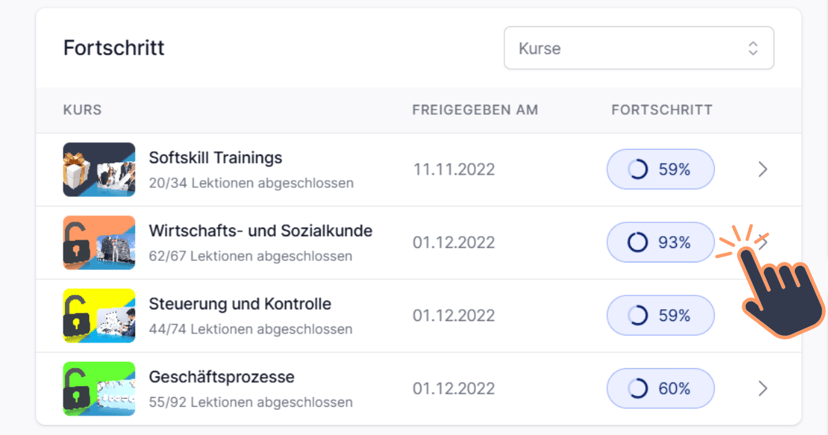Click the green Geschäftsprozesse thumbnail
Viewport: 828px width, 435px height.
pos(99,389)
